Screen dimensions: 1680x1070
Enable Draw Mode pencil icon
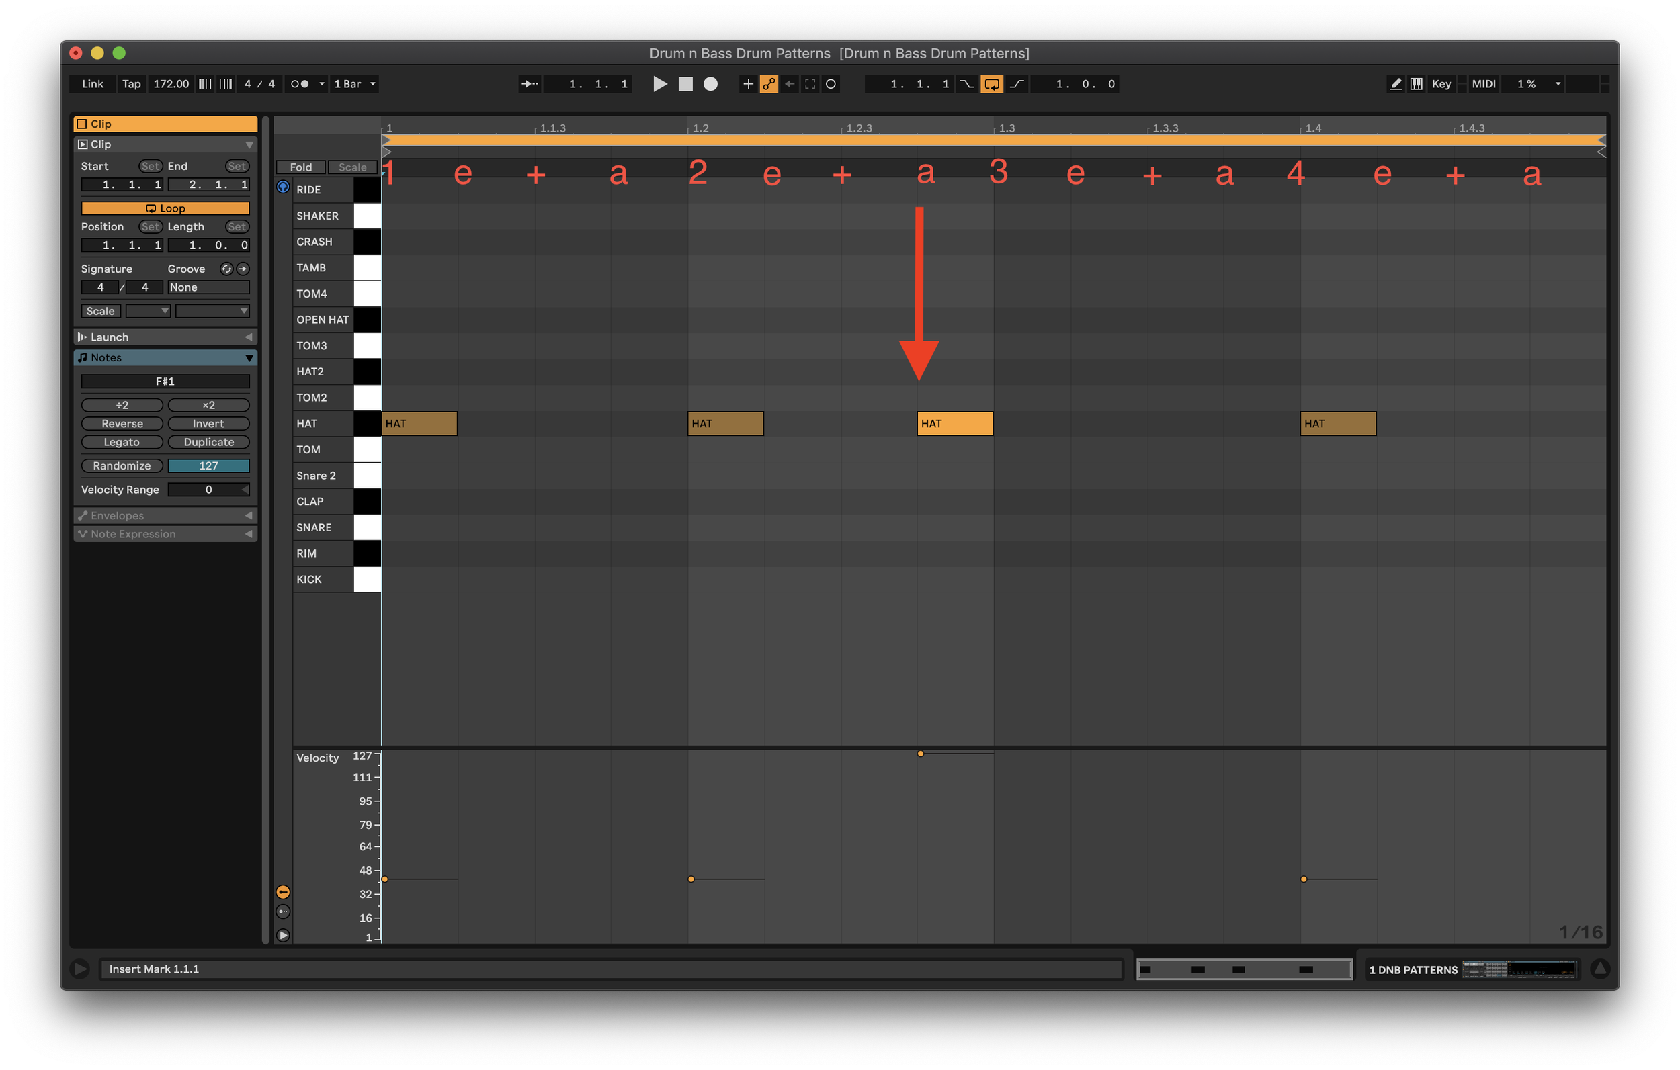pos(1395,84)
